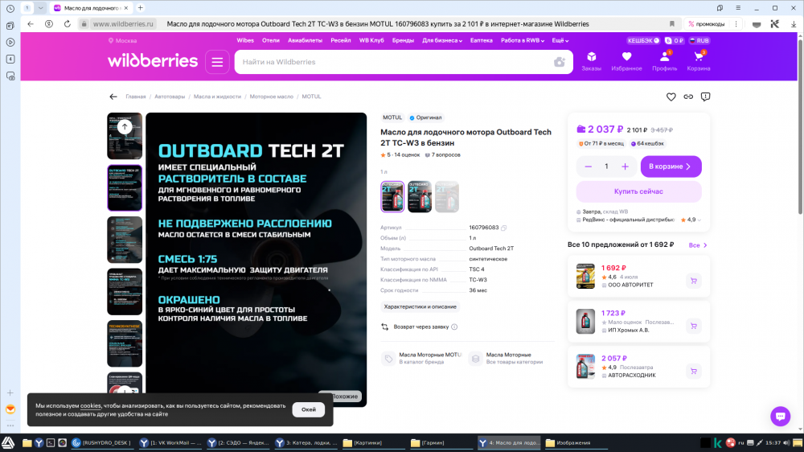Open Характеристики и описание
804x452 pixels.
click(x=420, y=306)
